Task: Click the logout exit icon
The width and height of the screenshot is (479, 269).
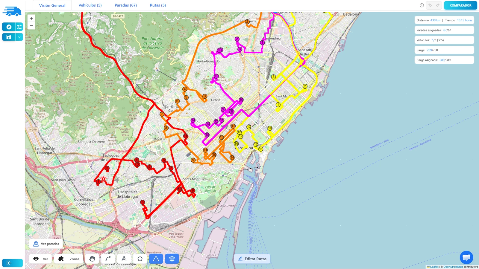Action: [x=12, y=263]
